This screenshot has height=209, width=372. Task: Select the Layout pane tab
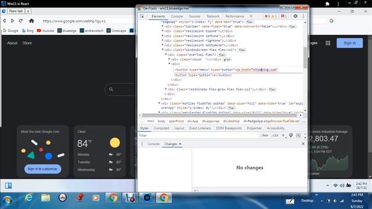pyautogui.click(x=179, y=128)
